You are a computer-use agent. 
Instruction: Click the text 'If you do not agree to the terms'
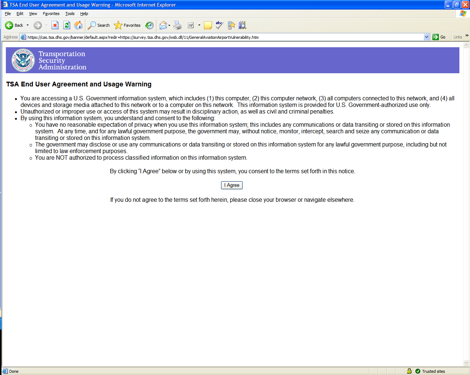point(150,200)
